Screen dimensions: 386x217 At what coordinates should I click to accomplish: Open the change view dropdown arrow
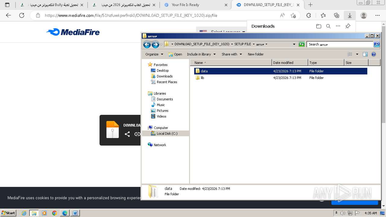357,54
